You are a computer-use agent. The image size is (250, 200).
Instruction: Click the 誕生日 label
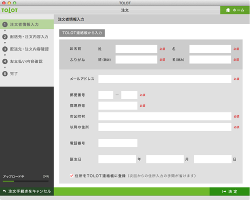pos(75,159)
